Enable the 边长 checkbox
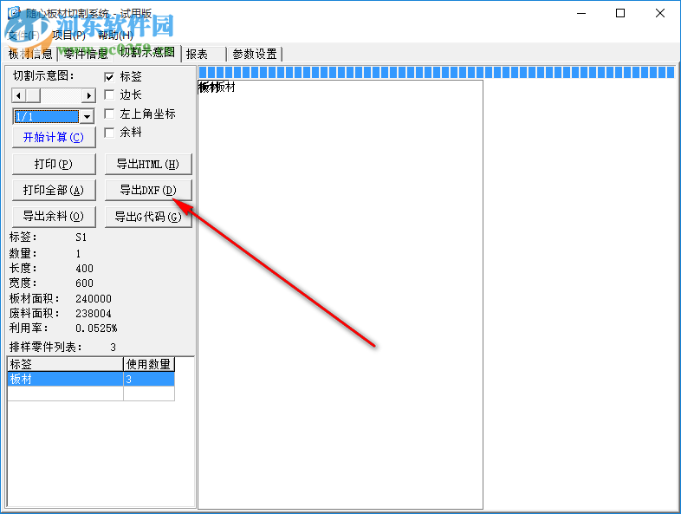 pos(109,94)
